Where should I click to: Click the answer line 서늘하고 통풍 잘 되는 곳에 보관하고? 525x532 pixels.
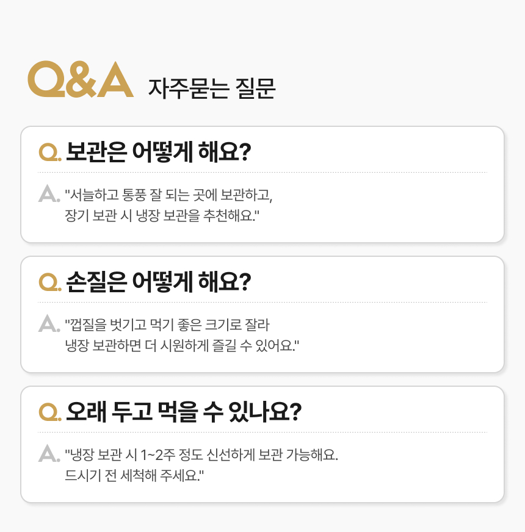tap(168, 196)
